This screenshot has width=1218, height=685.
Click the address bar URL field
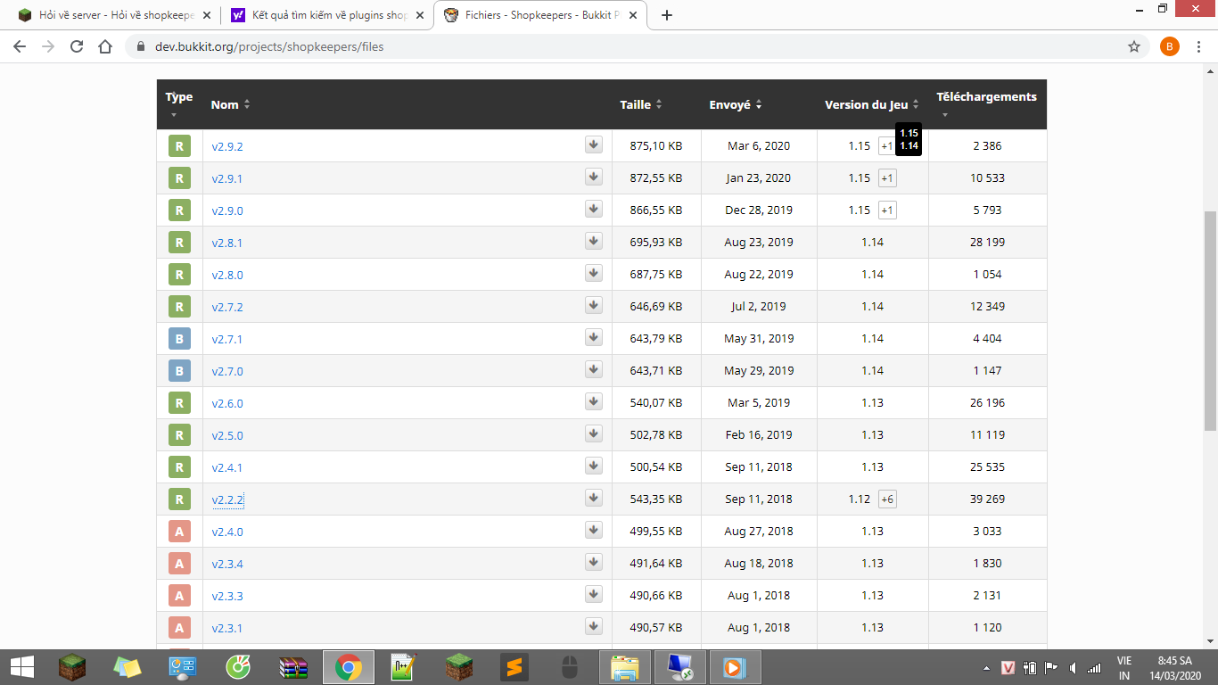pos(624,46)
